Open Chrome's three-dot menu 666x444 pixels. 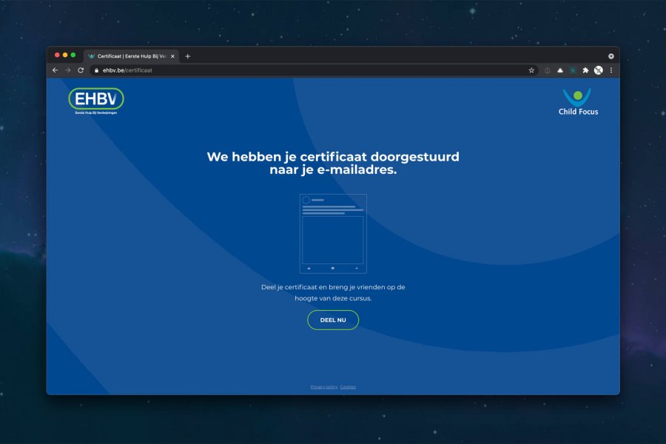[610, 70]
